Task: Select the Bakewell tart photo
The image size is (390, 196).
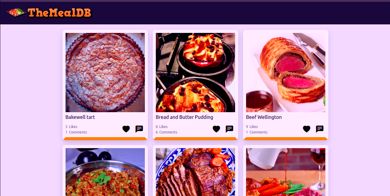Action: point(105,73)
